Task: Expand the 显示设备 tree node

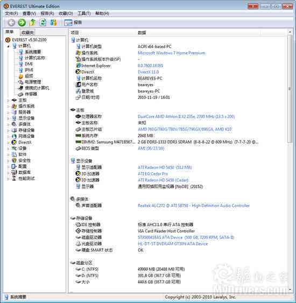Action: click(x=8, y=118)
